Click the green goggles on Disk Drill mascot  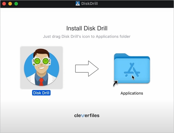coord(41,62)
